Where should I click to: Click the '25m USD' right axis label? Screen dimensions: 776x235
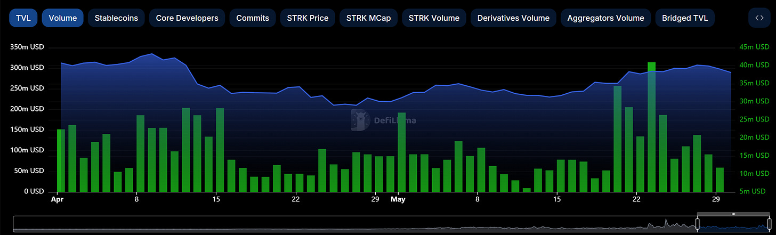[754, 119]
